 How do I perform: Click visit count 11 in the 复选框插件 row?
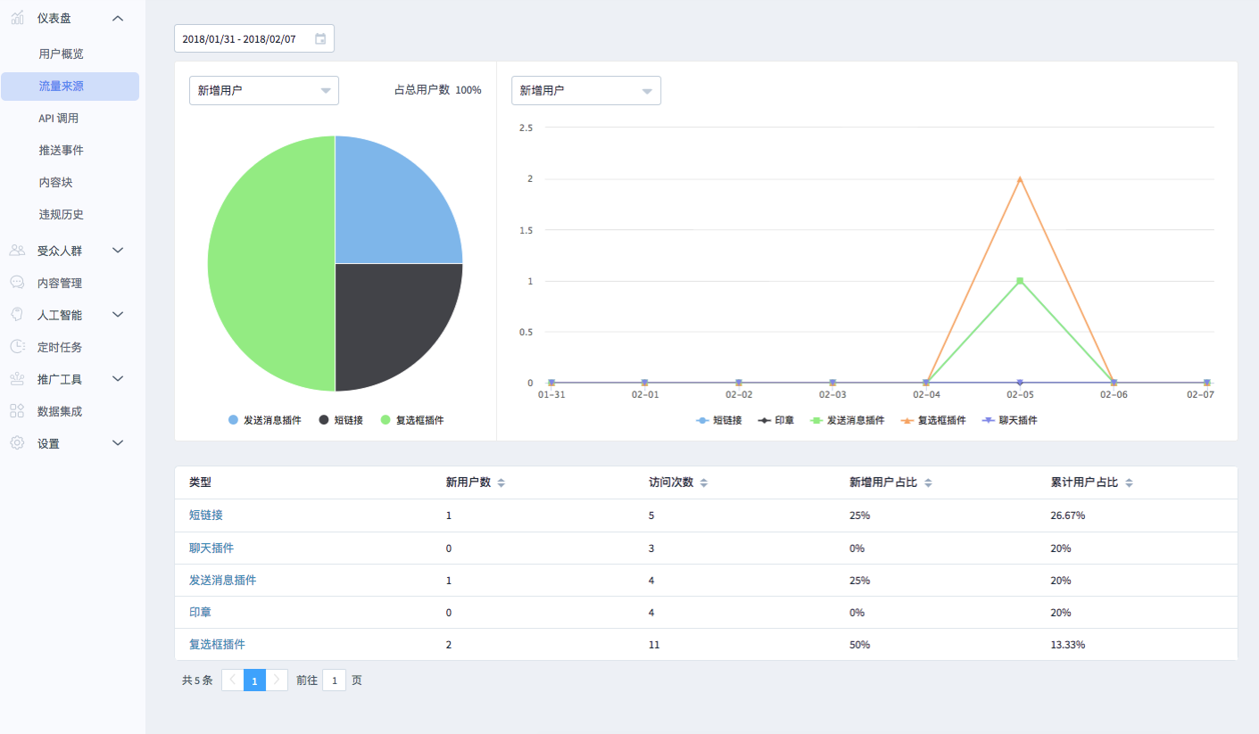[654, 644]
